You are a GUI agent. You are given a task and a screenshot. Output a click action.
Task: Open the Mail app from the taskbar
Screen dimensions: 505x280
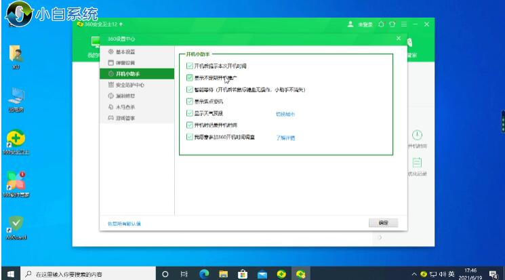point(262,274)
